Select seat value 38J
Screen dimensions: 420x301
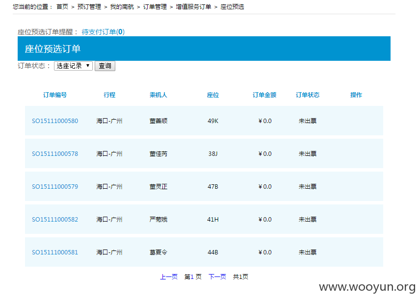[x=213, y=154]
